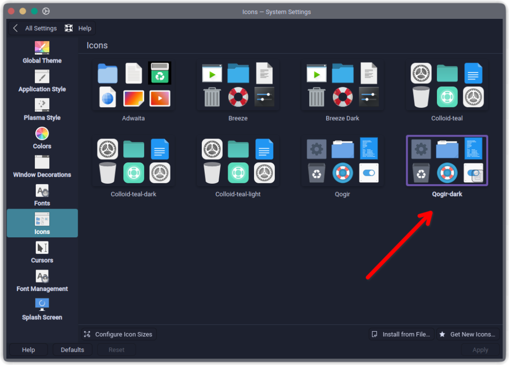Click the Qogir-dark label text

click(x=447, y=194)
